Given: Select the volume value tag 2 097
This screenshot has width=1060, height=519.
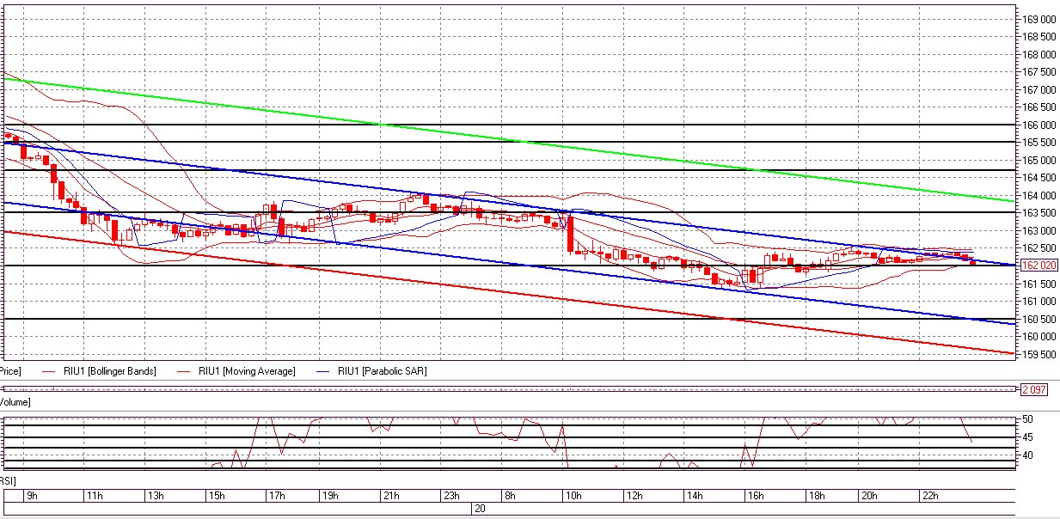Looking at the screenshot, I should [1033, 390].
